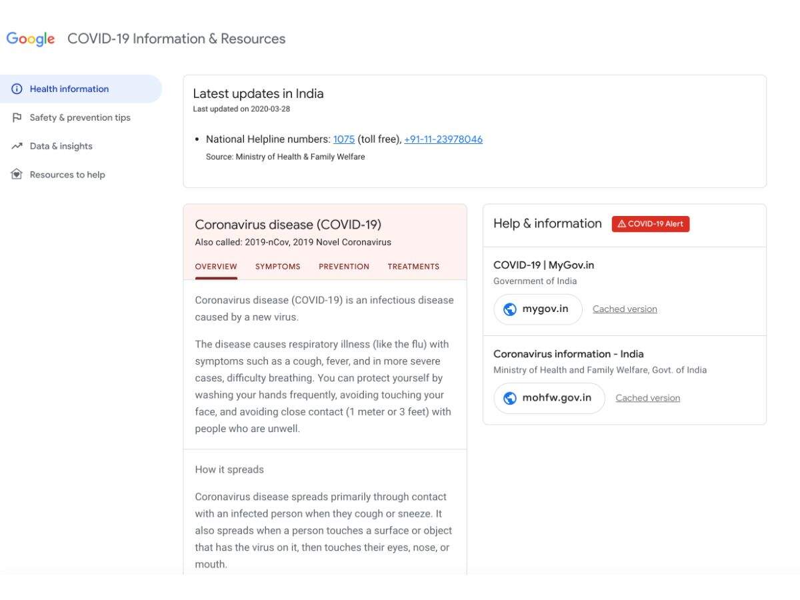This screenshot has height=600, width=800.
Task: Click the red COVID-19 Alert badge
Action: click(x=651, y=223)
